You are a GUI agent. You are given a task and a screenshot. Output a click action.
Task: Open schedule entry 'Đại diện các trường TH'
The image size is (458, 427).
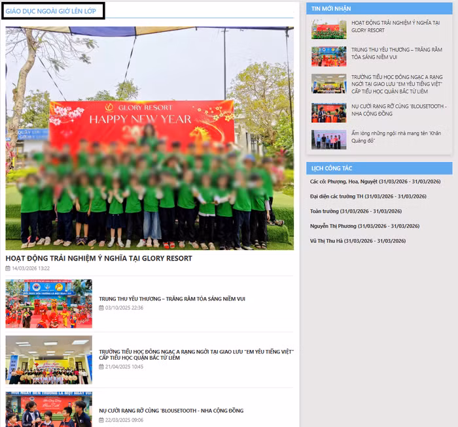click(368, 196)
